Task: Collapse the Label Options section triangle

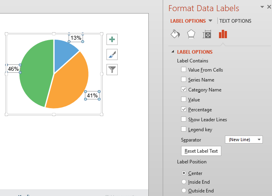Action: coord(173,52)
